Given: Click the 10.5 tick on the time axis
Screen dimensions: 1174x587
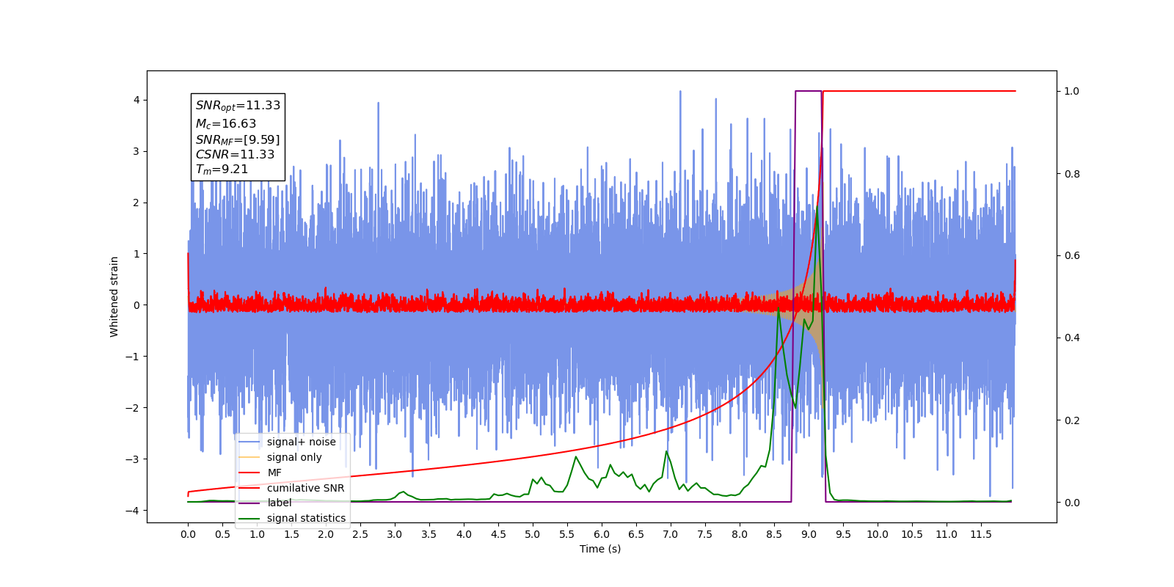Looking at the screenshot, I should [912, 534].
